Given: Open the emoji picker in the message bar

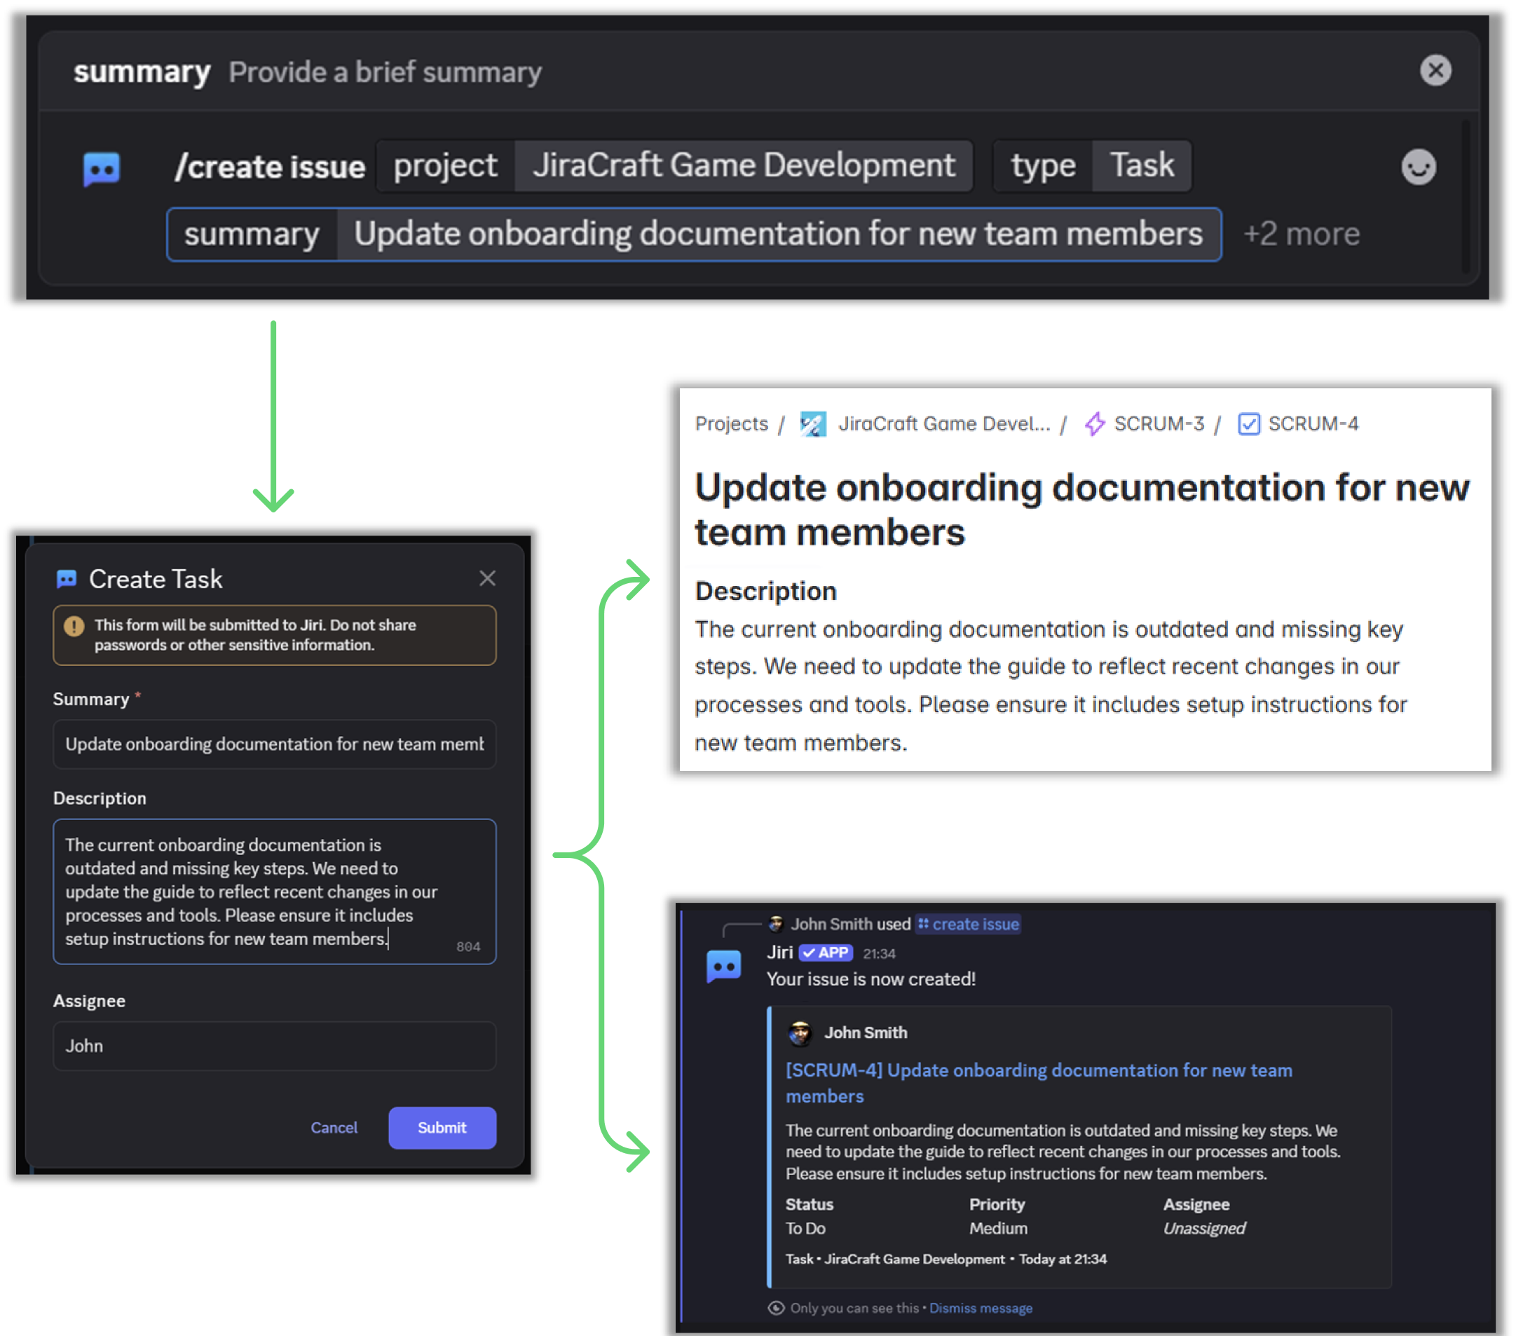Looking at the screenshot, I should (1419, 167).
